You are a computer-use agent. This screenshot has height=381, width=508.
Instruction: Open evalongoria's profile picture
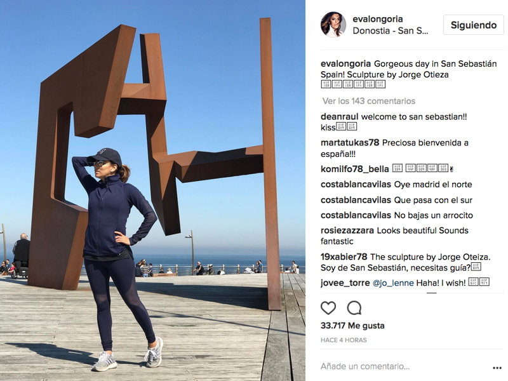click(x=333, y=25)
